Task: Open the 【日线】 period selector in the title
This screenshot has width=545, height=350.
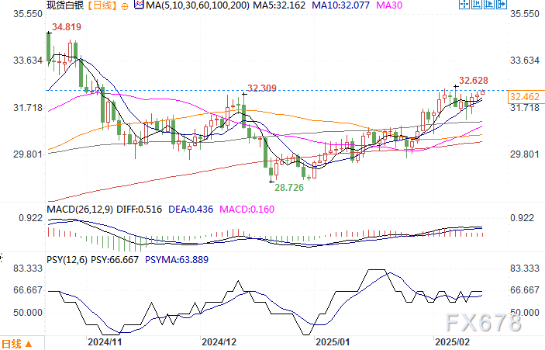Action: pyautogui.click(x=98, y=5)
